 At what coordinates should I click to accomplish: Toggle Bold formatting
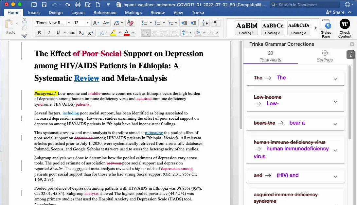click(39, 33)
